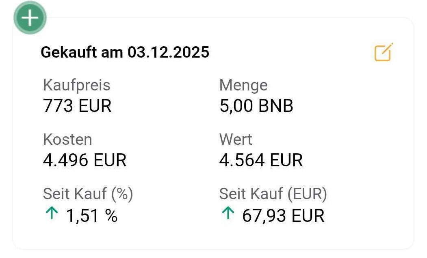Click the 'Seit Kauf (EUR)' label
The height and width of the screenshot is (258, 427).
[273, 194]
